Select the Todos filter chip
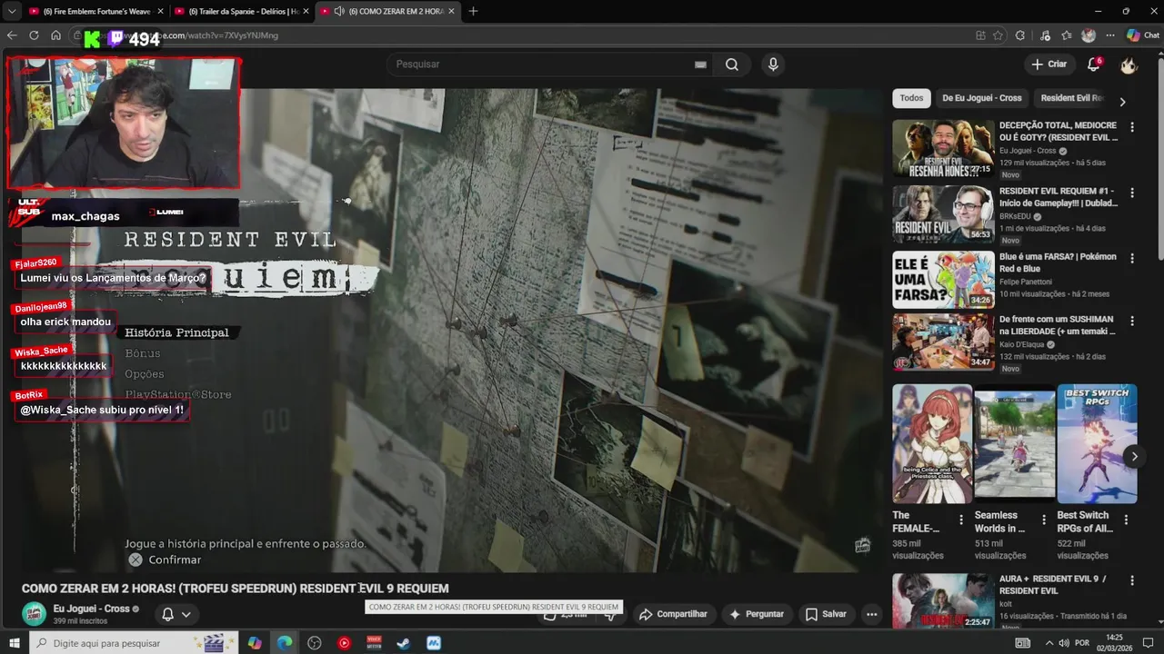This screenshot has width=1164, height=654. point(911,98)
